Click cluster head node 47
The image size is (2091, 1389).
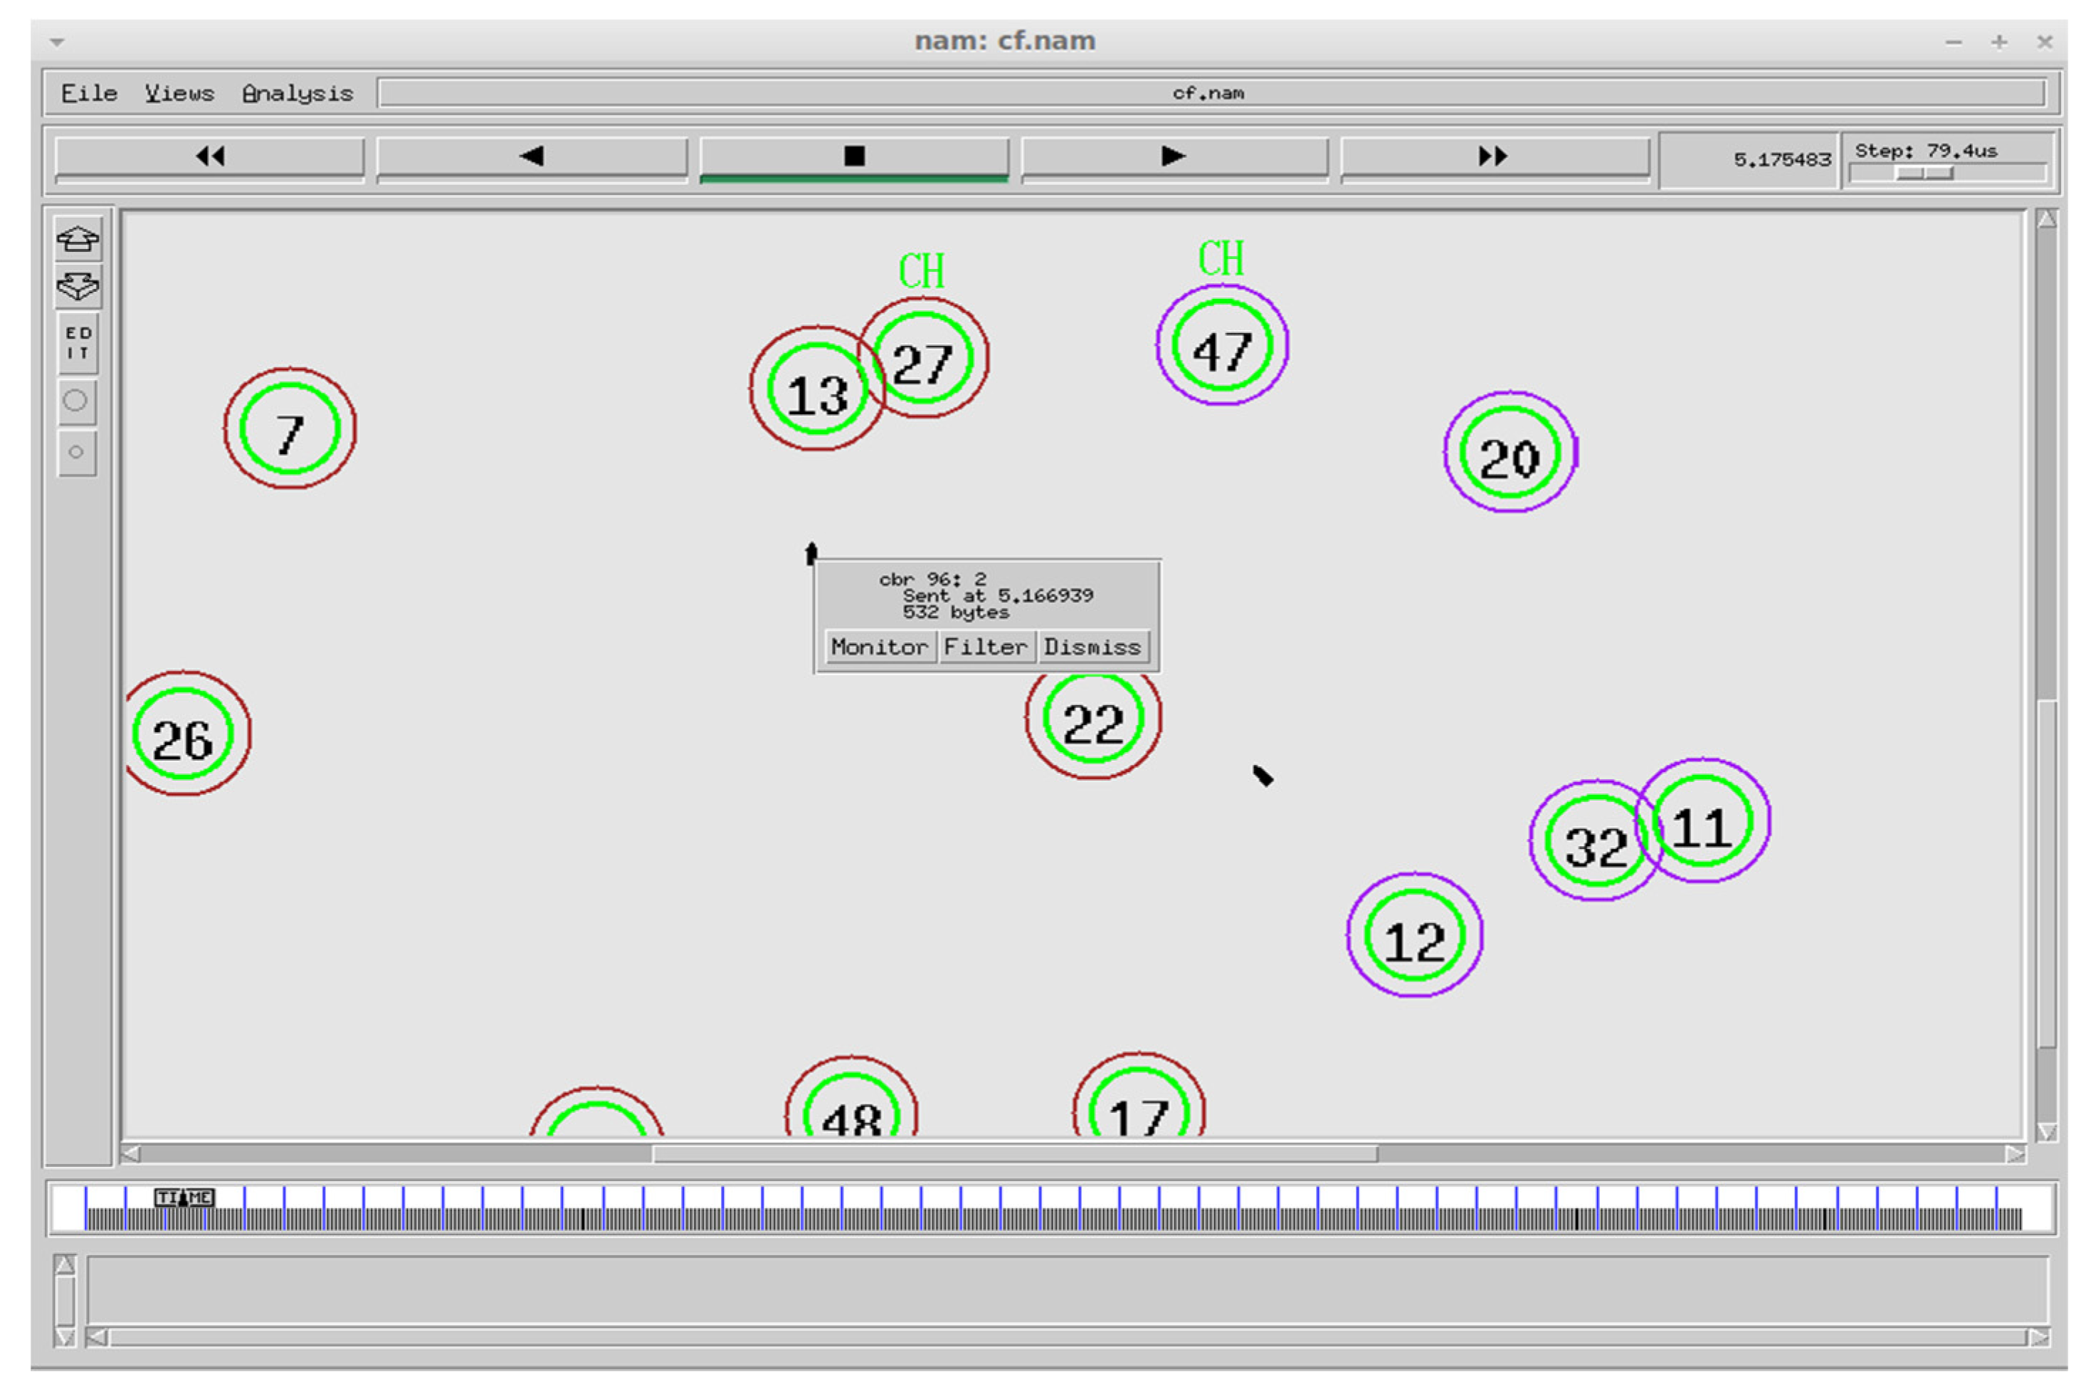click(x=1222, y=347)
